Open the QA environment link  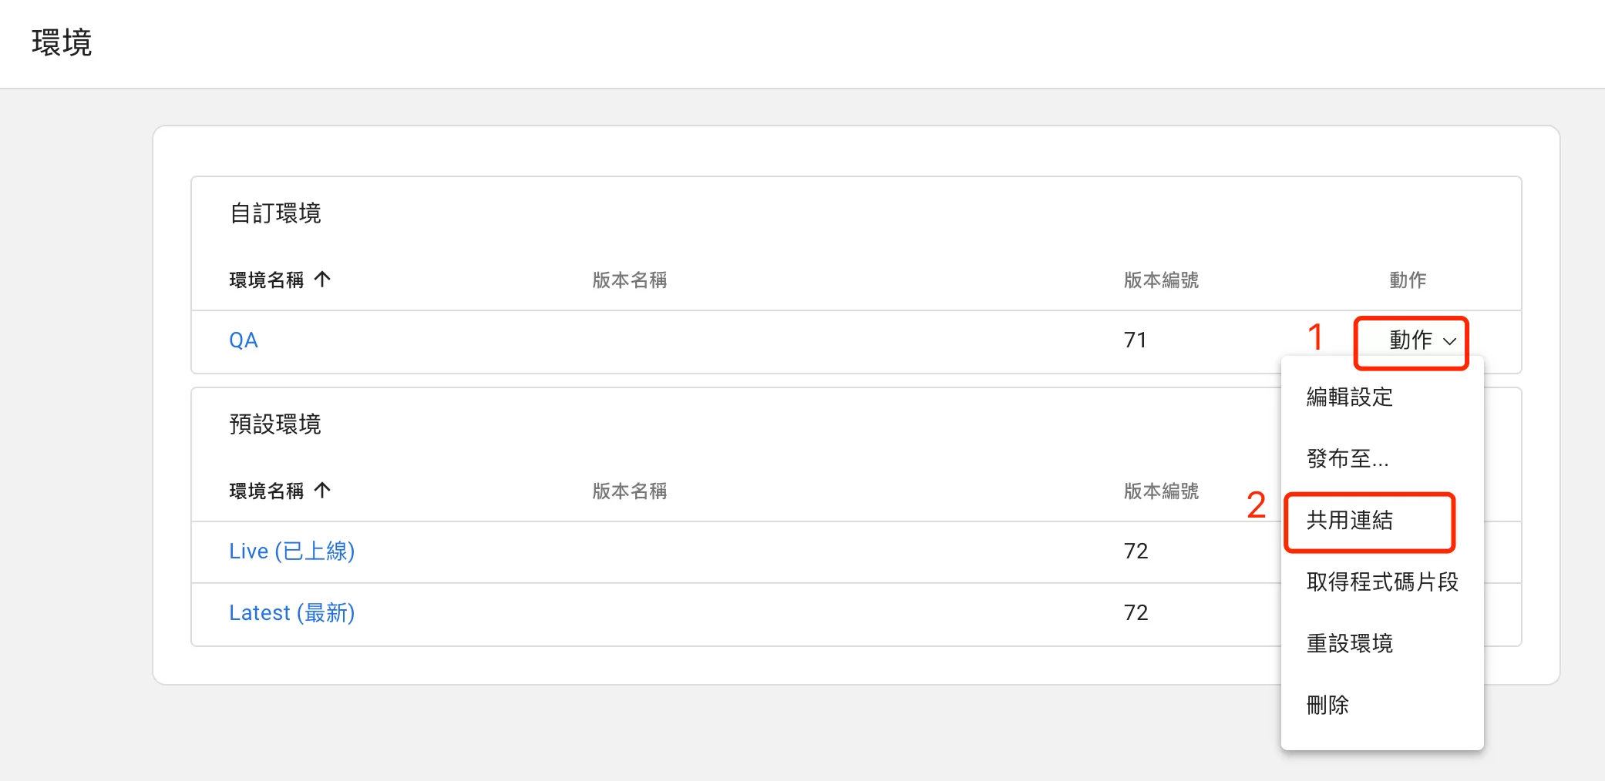[x=244, y=340]
